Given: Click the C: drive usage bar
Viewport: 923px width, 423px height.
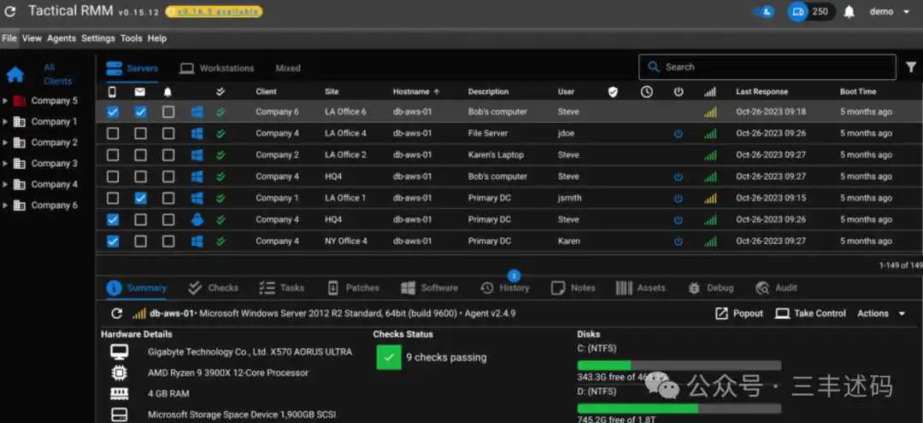Looking at the screenshot, I should (x=679, y=365).
